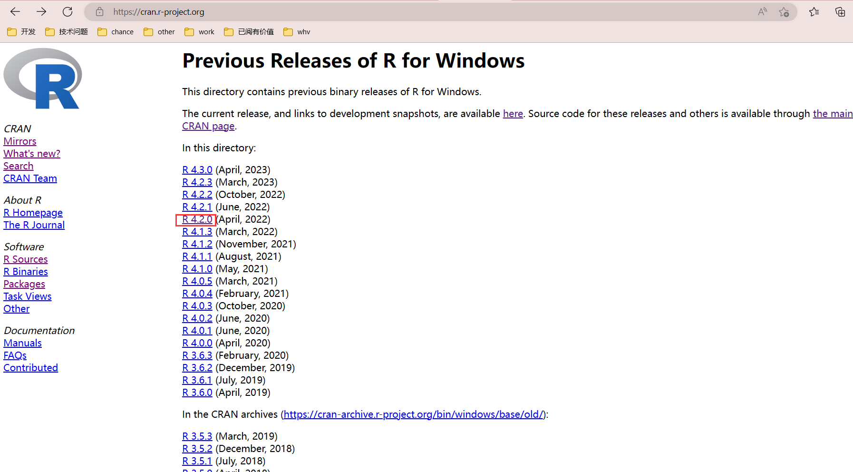Open the R 3.6.2 release link

197,368
